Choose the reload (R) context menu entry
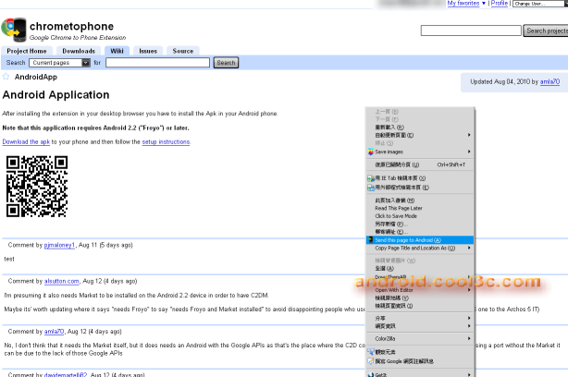The width and height of the screenshot is (568, 377). tap(419, 127)
